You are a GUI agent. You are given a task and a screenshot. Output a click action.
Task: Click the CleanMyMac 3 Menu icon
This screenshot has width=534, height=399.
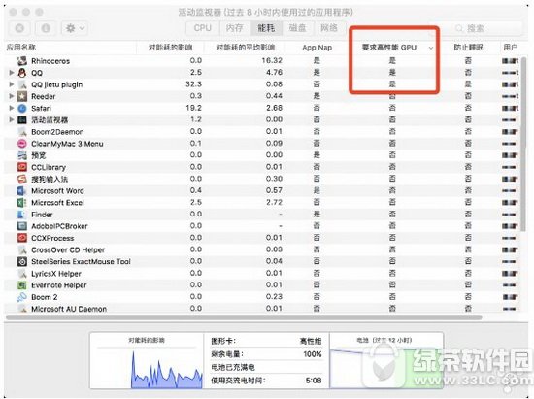(x=22, y=144)
